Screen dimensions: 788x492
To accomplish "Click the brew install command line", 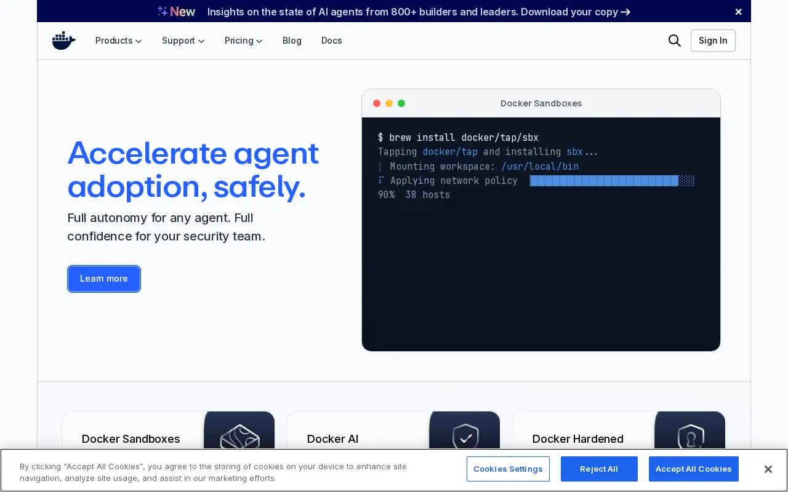I will 458,138.
